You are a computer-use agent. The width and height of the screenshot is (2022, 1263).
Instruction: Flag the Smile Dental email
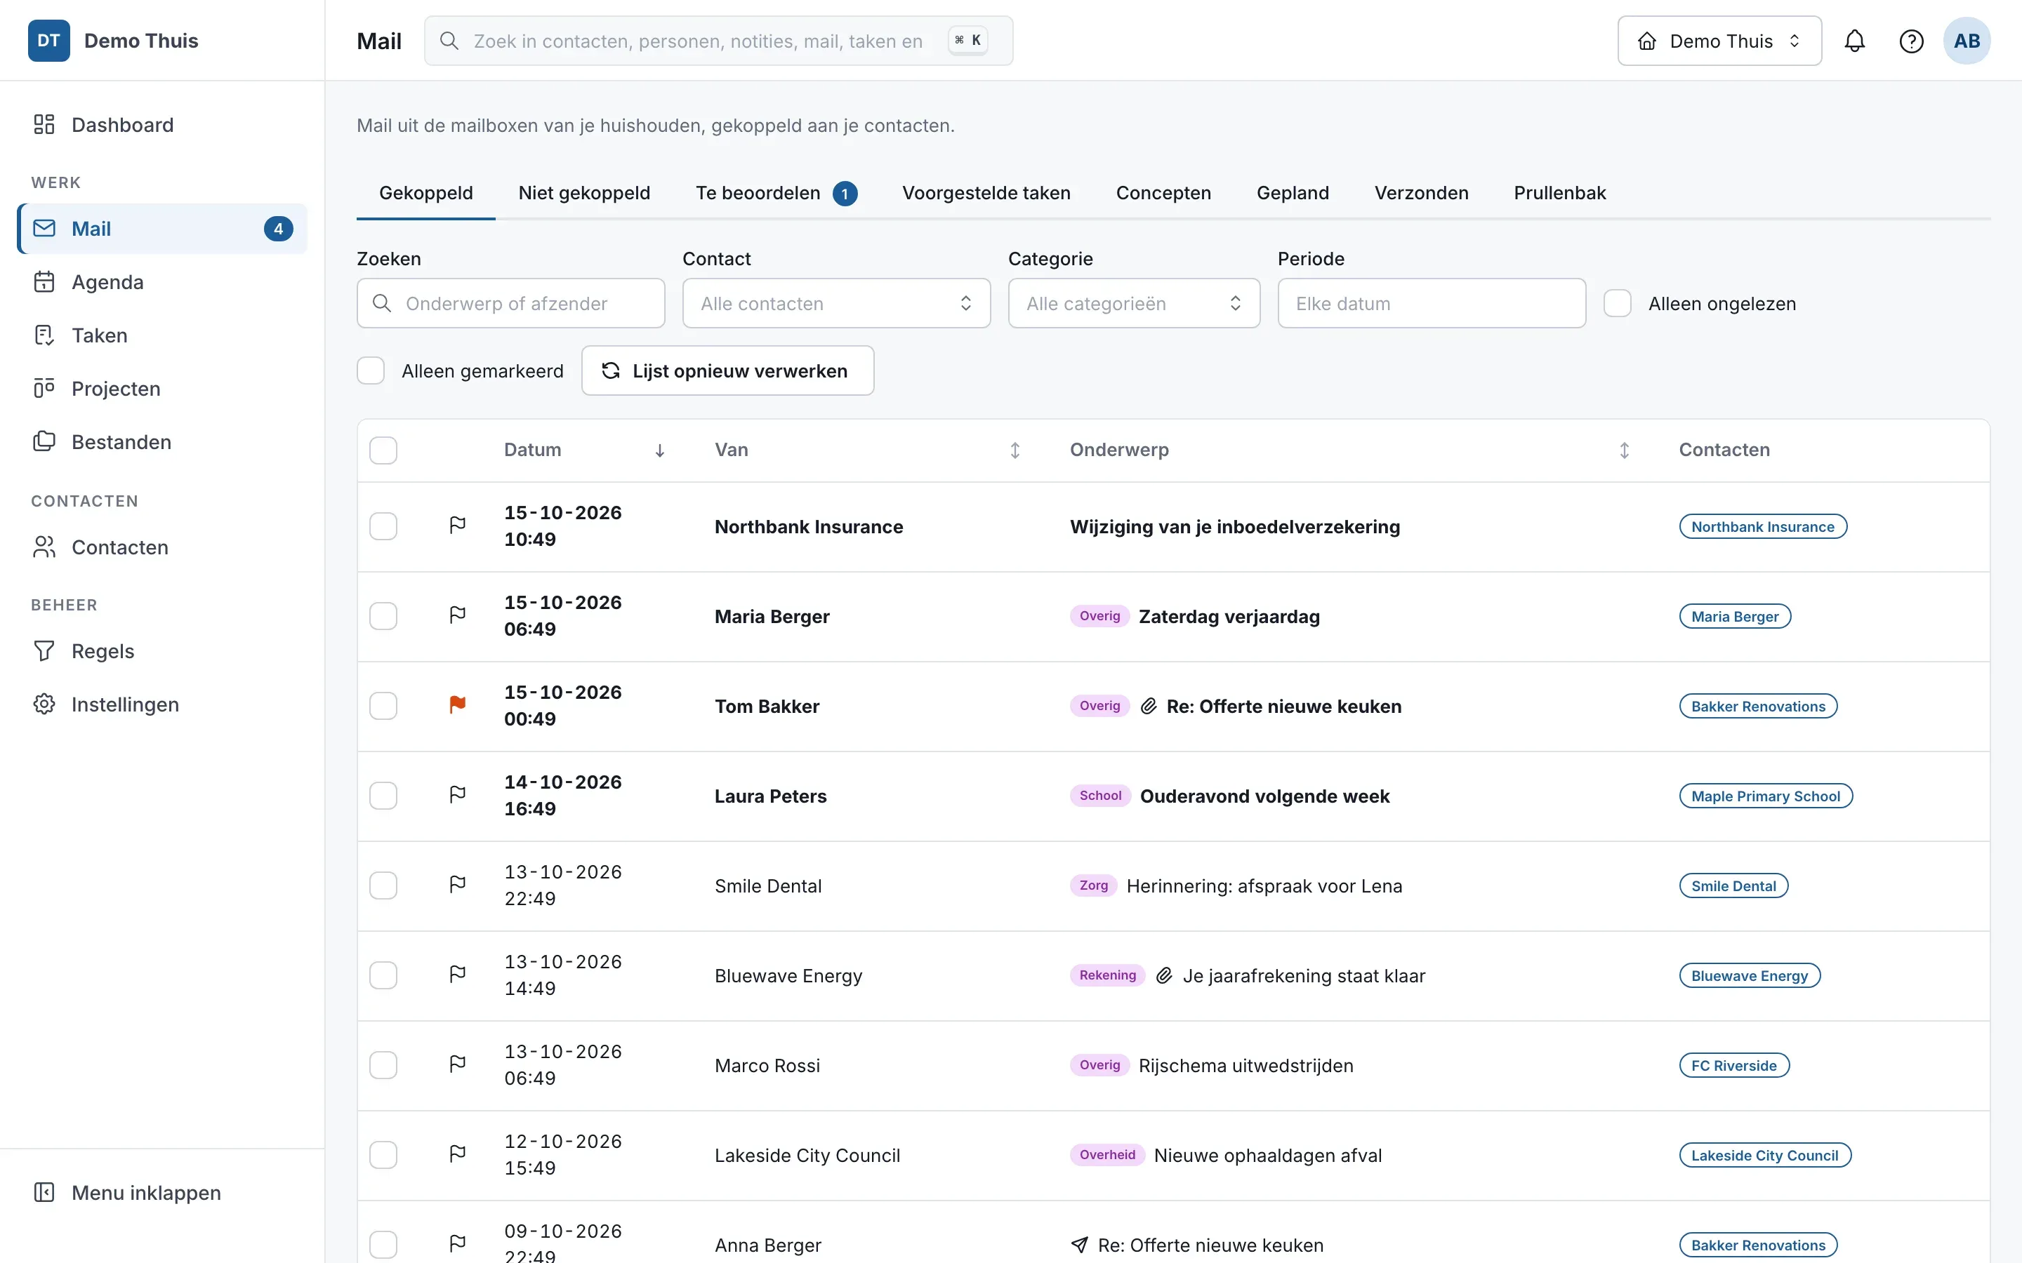(458, 885)
